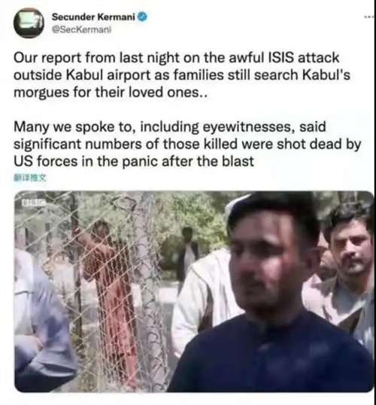Screen dimensions: 376x405
Task: Click the paragraph mentioning eyewitnesses
Action: tap(187, 144)
